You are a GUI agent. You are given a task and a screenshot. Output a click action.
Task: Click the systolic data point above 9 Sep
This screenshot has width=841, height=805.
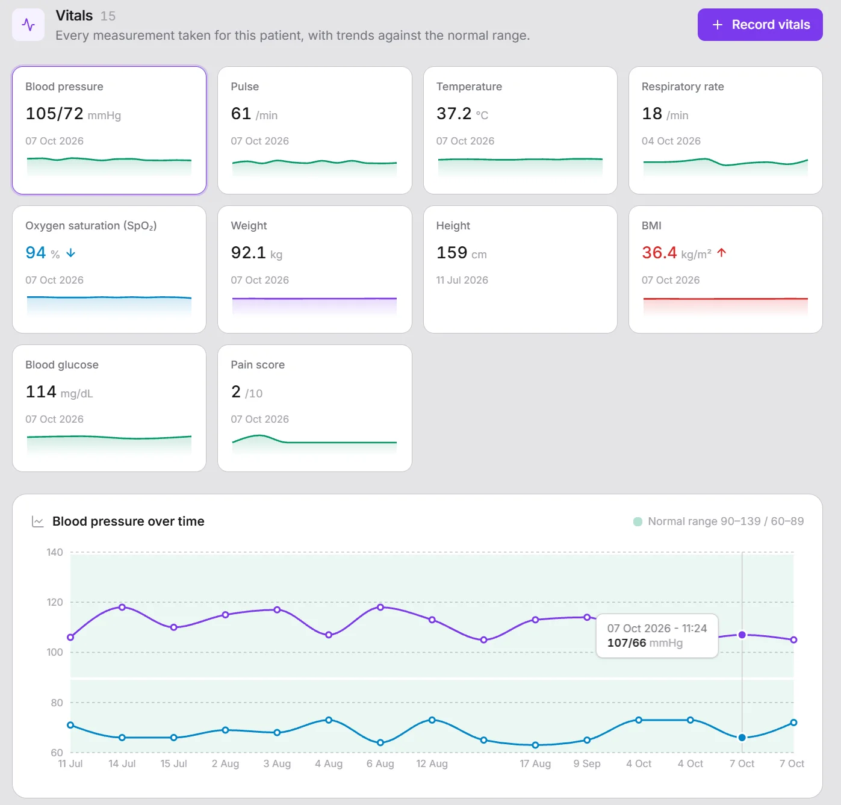587,617
